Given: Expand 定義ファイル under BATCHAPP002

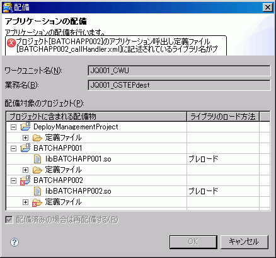Looking at the screenshot, I should pyautogui.click(x=25, y=202).
